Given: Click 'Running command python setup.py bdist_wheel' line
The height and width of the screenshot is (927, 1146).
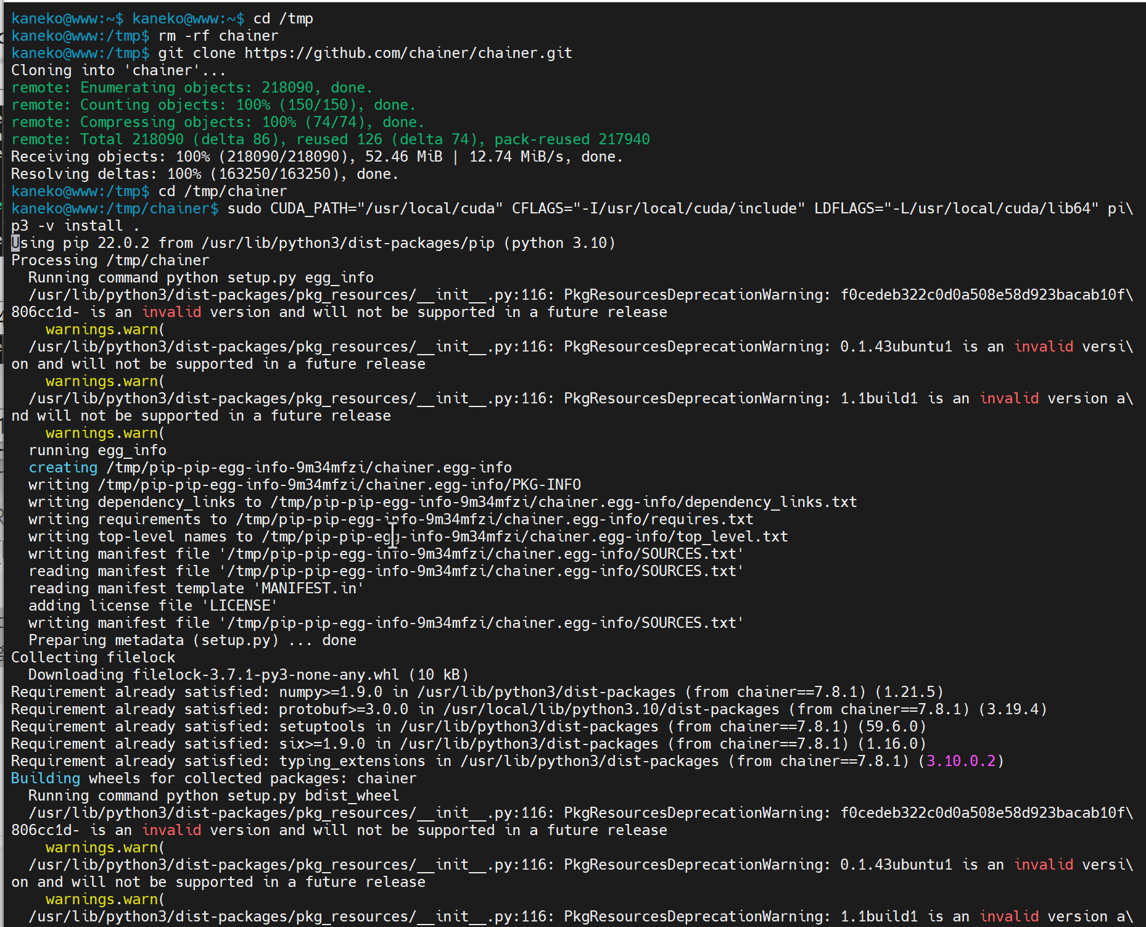Looking at the screenshot, I should click(214, 796).
